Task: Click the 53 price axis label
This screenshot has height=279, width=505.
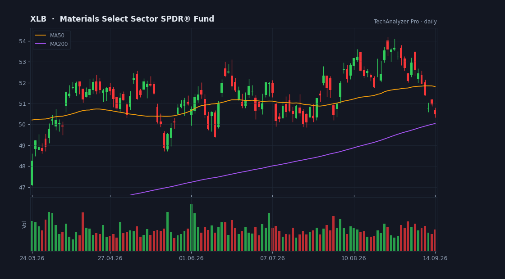Action: [23, 62]
